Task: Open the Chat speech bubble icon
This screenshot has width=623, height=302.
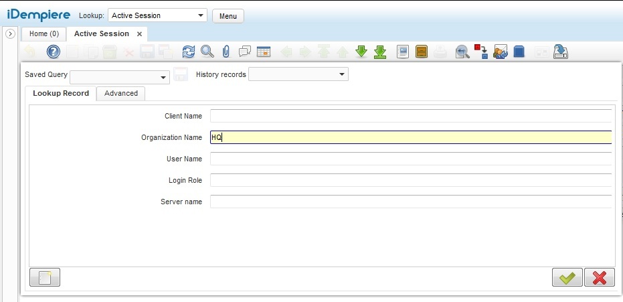Action: (245, 52)
